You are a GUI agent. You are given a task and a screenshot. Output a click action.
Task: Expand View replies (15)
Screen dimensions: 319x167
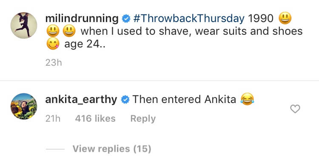[x=112, y=149]
